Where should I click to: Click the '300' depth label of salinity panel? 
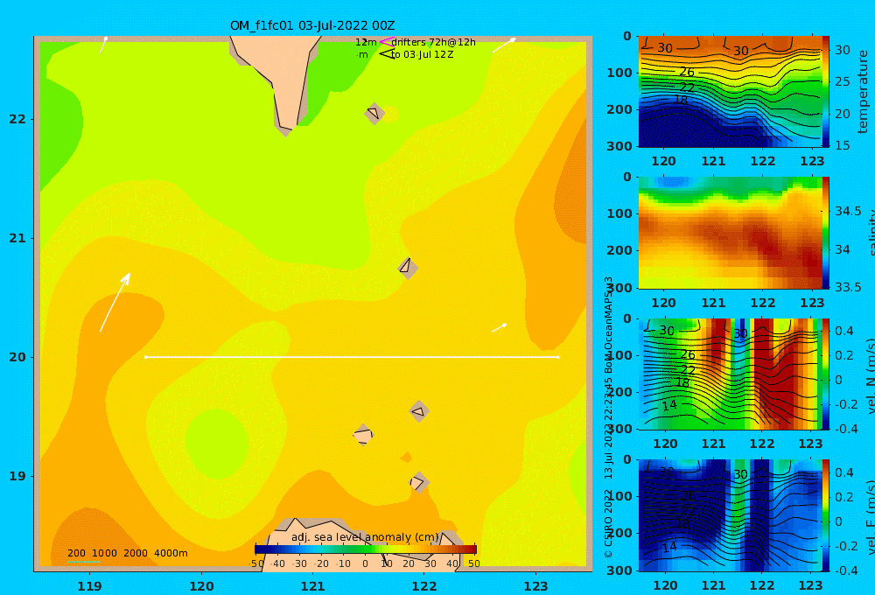point(619,288)
